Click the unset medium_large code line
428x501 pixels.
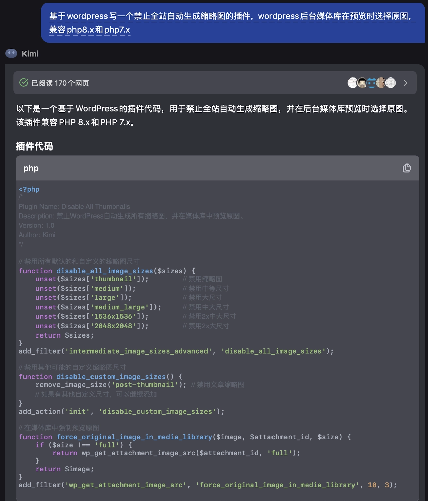coord(98,307)
